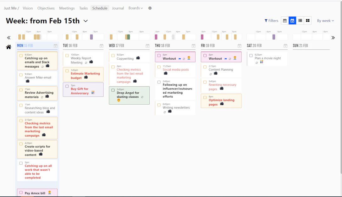
Task: Add item via Friday 19 Feb calendar-plus icon
Action: [240, 46]
